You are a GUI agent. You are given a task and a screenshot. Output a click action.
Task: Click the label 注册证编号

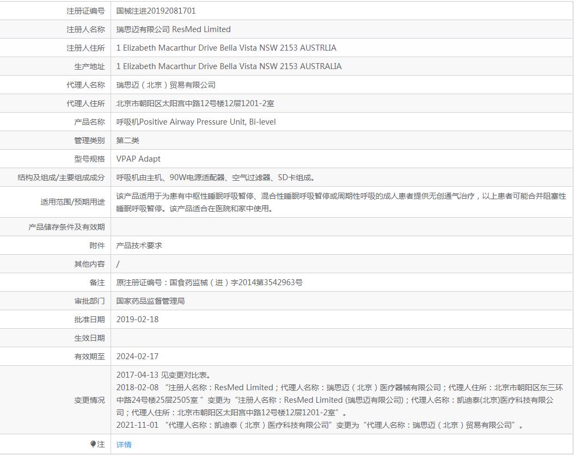click(x=86, y=11)
